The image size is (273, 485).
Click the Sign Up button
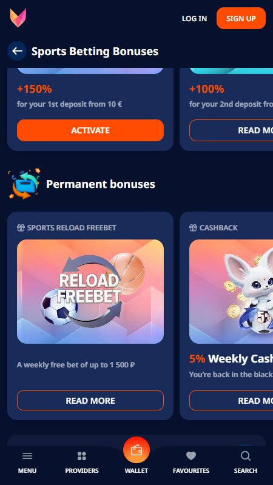(x=241, y=18)
